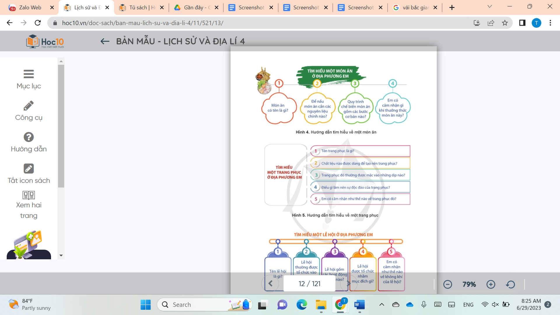Zoom out on the book page
560x315 pixels.
click(448, 284)
